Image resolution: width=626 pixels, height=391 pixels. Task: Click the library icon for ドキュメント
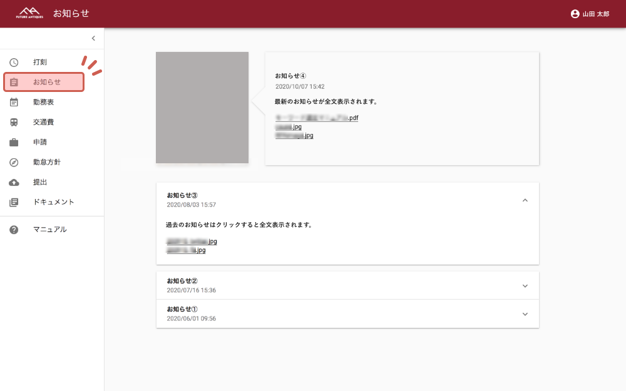pyautogui.click(x=14, y=202)
